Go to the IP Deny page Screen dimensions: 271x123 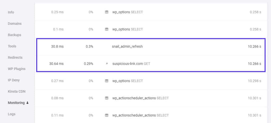coord(14,80)
